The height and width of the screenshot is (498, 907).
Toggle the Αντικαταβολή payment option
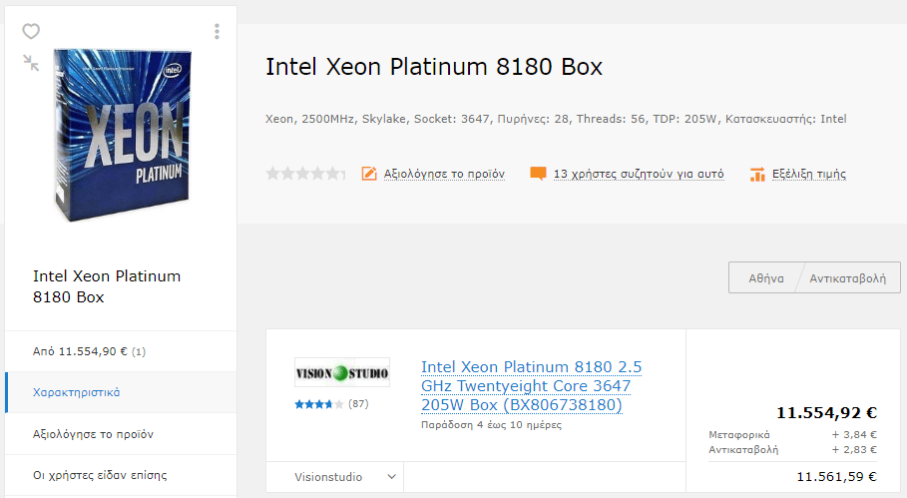pyautogui.click(x=847, y=278)
